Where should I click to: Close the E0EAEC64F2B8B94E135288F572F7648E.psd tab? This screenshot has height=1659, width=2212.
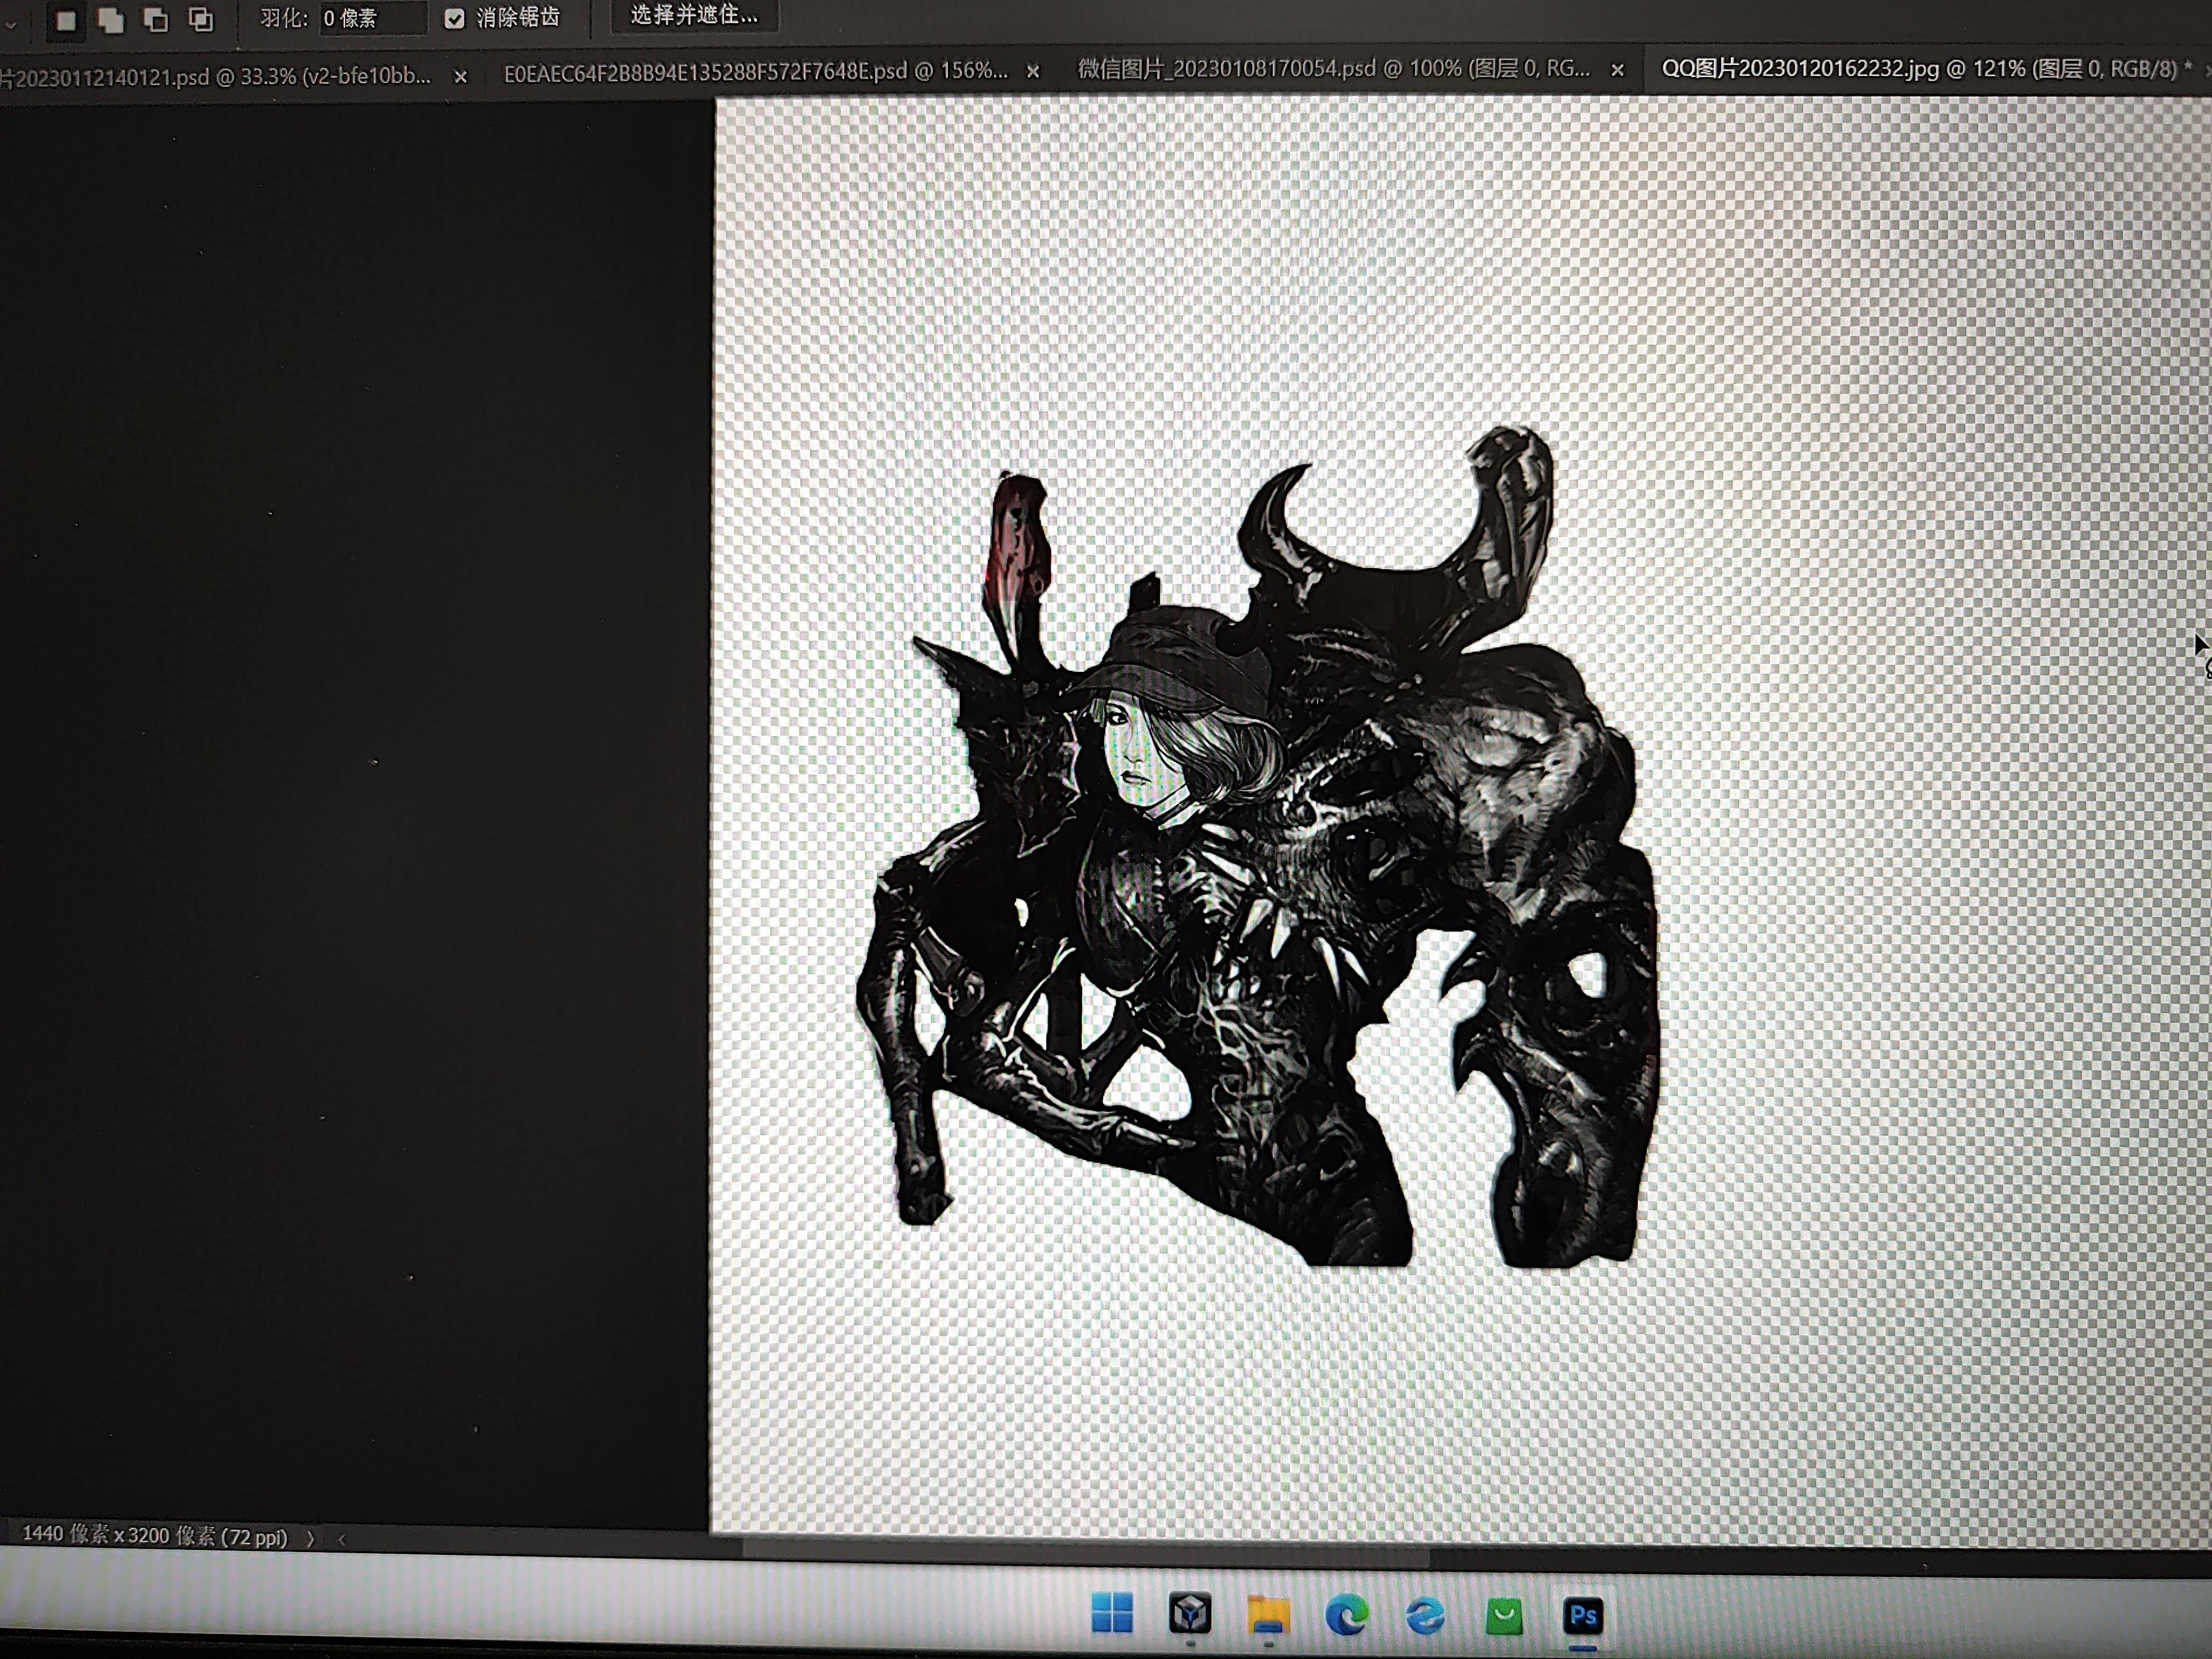click(x=1033, y=72)
